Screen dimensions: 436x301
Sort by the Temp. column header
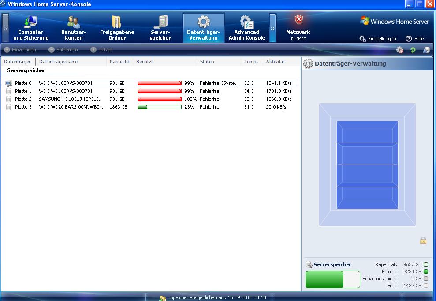(x=252, y=62)
